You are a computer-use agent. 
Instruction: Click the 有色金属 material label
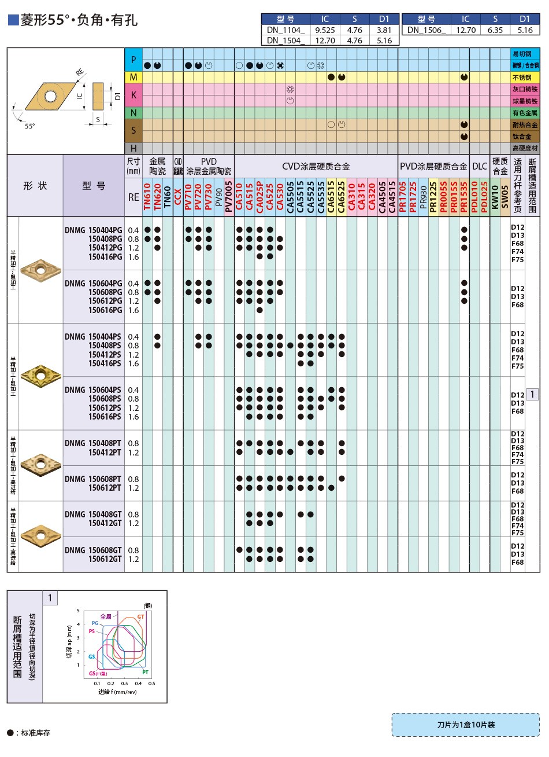(525, 113)
